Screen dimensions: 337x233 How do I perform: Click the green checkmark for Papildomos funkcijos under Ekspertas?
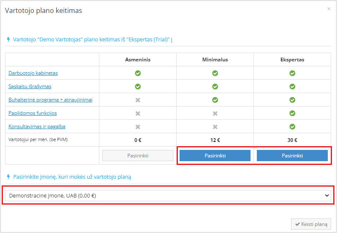coord(292,113)
